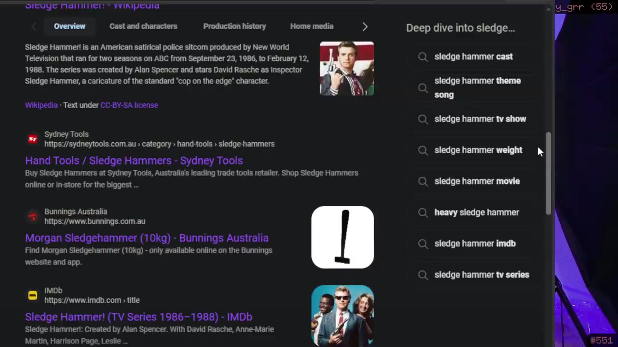The image size is (618, 347).
Task: Click the Sledge Hammer Wikipedia thumbnail image
Action: pyautogui.click(x=347, y=68)
